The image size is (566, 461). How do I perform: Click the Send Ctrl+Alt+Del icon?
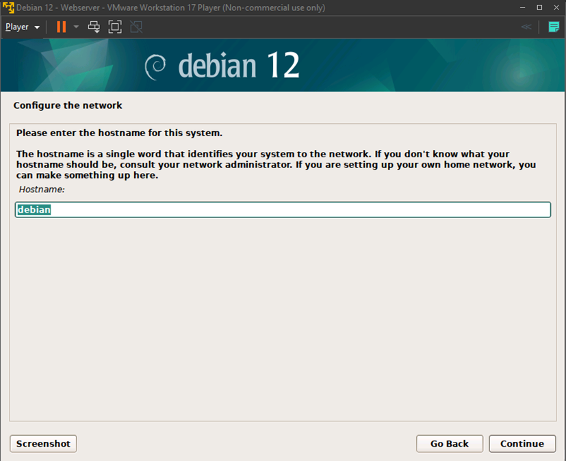94,27
